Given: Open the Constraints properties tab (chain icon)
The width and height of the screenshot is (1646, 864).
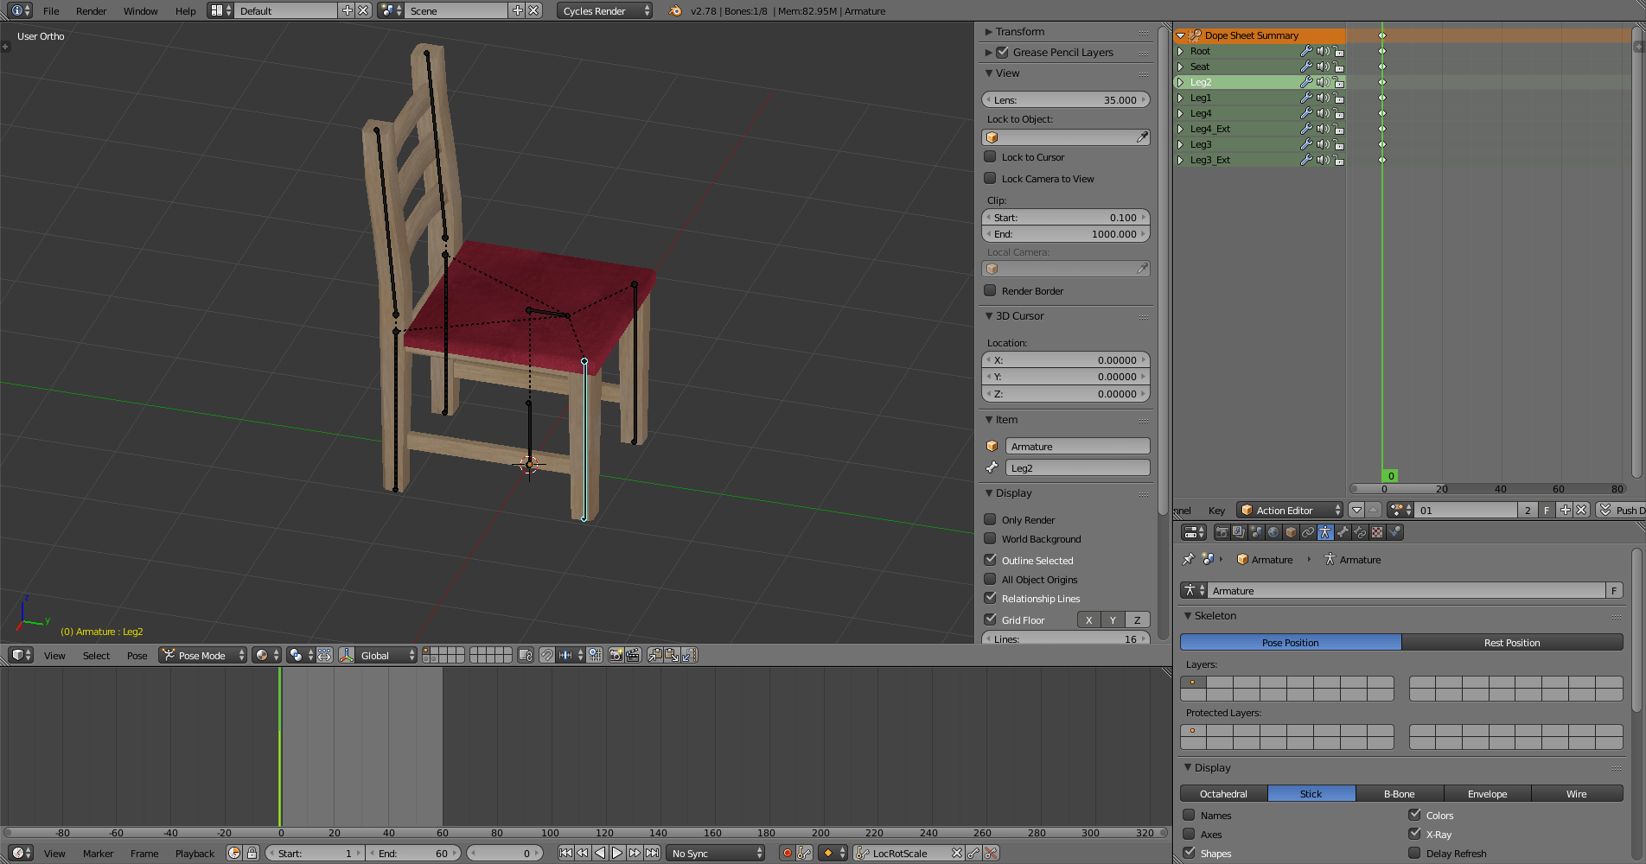Looking at the screenshot, I should click(x=1308, y=532).
